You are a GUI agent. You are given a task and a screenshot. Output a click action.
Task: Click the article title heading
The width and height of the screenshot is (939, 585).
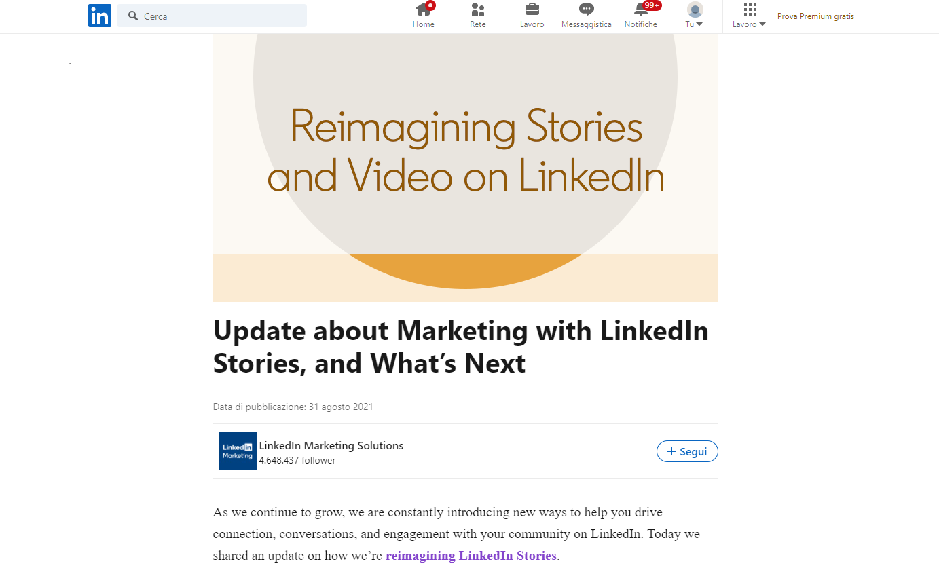pos(461,347)
